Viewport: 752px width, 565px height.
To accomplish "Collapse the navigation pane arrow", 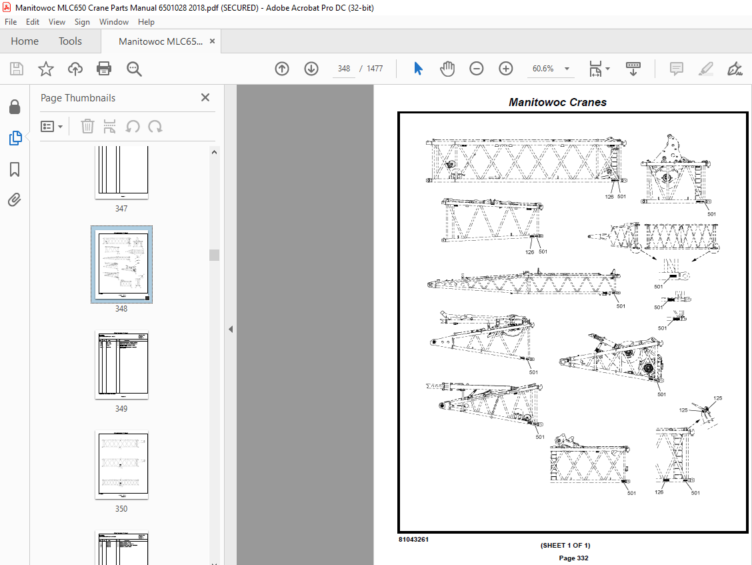I will [231, 330].
